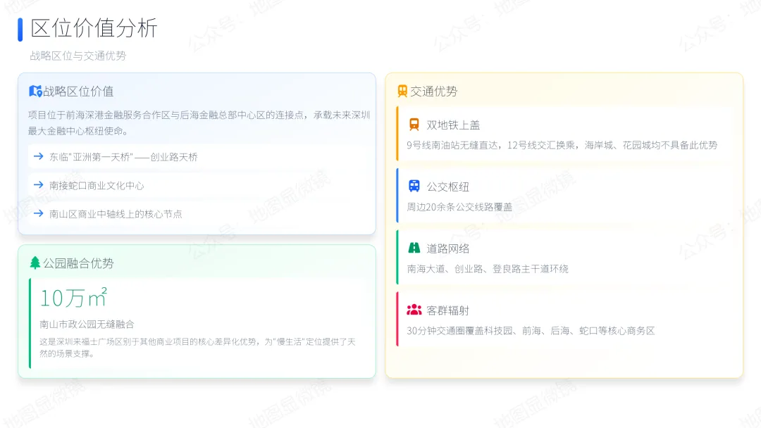Click the green road icon beside 道路网络
This screenshot has width=761, height=428.
(414, 248)
